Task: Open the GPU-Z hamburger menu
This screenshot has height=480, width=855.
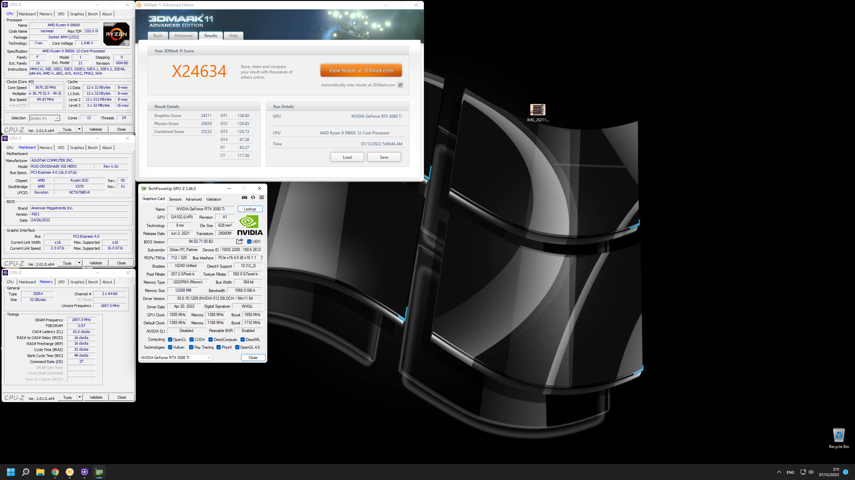Action: [x=262, y=198]
